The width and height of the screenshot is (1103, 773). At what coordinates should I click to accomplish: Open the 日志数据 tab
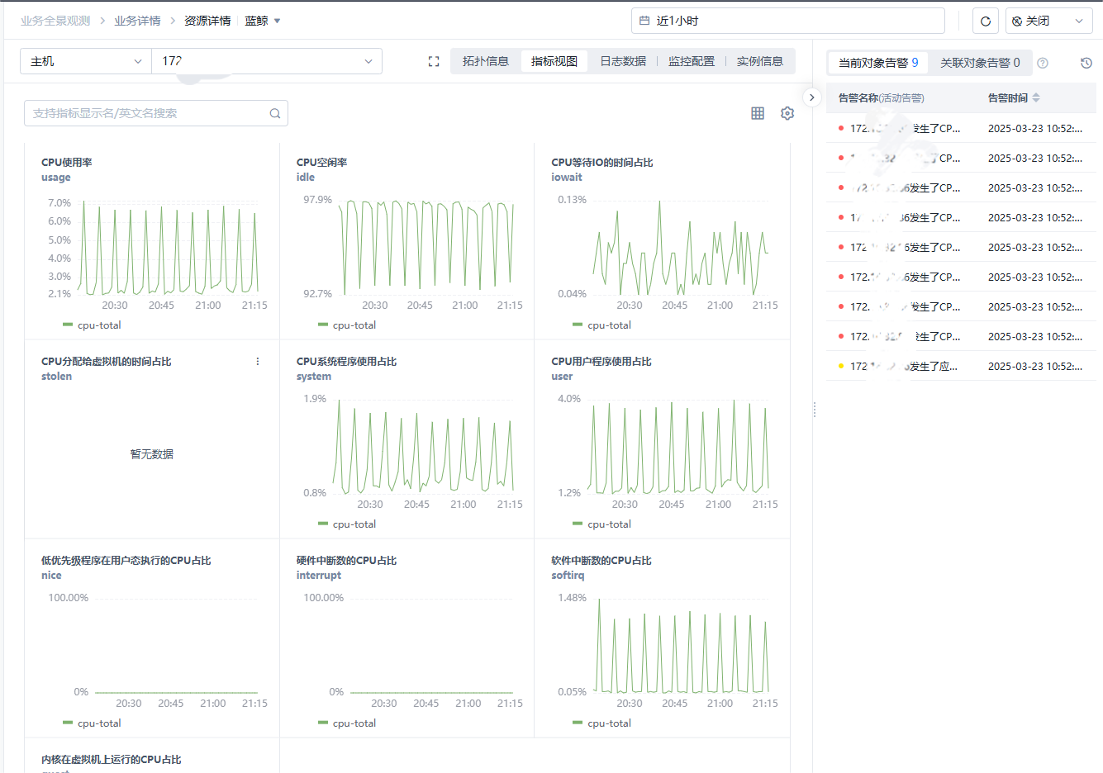click(623, 61)
